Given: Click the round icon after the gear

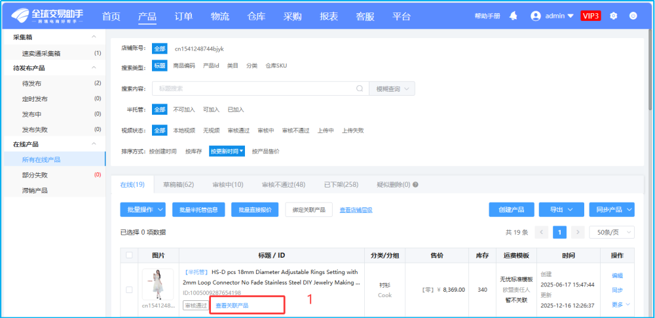Looking at the screenshot, I should (x=633, y=16).
